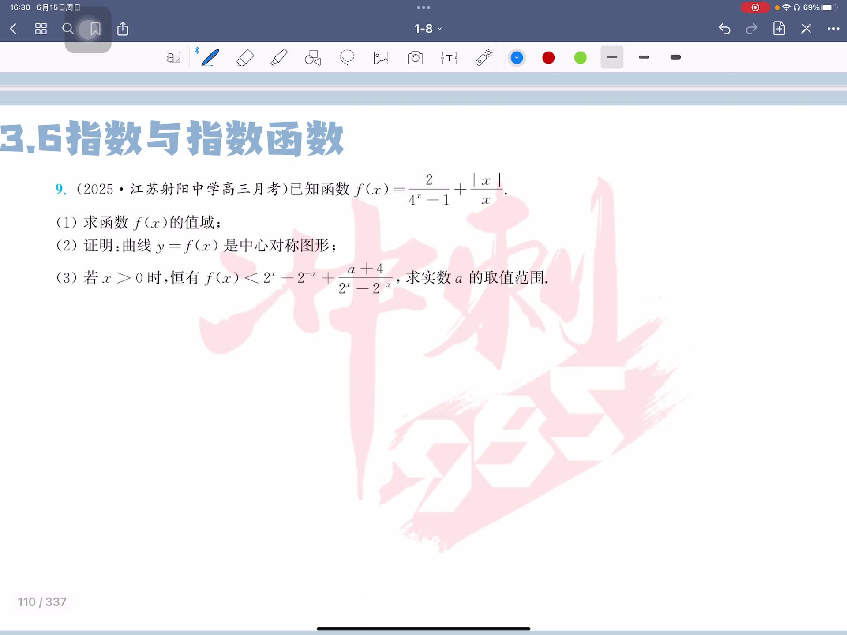Open the share export menu
The image size is (847, 635).
123,29
